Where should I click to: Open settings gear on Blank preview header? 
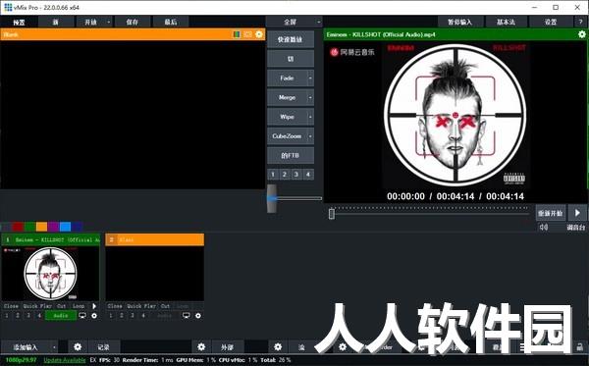point(259,34)
